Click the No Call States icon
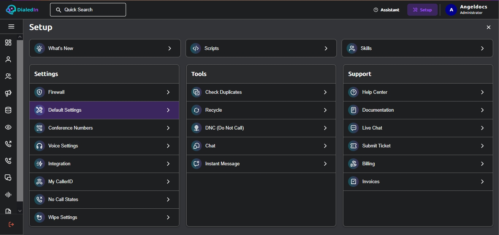The height and width of the screenshot is (235, 499). pyautogui.click(x=39, y=200)
